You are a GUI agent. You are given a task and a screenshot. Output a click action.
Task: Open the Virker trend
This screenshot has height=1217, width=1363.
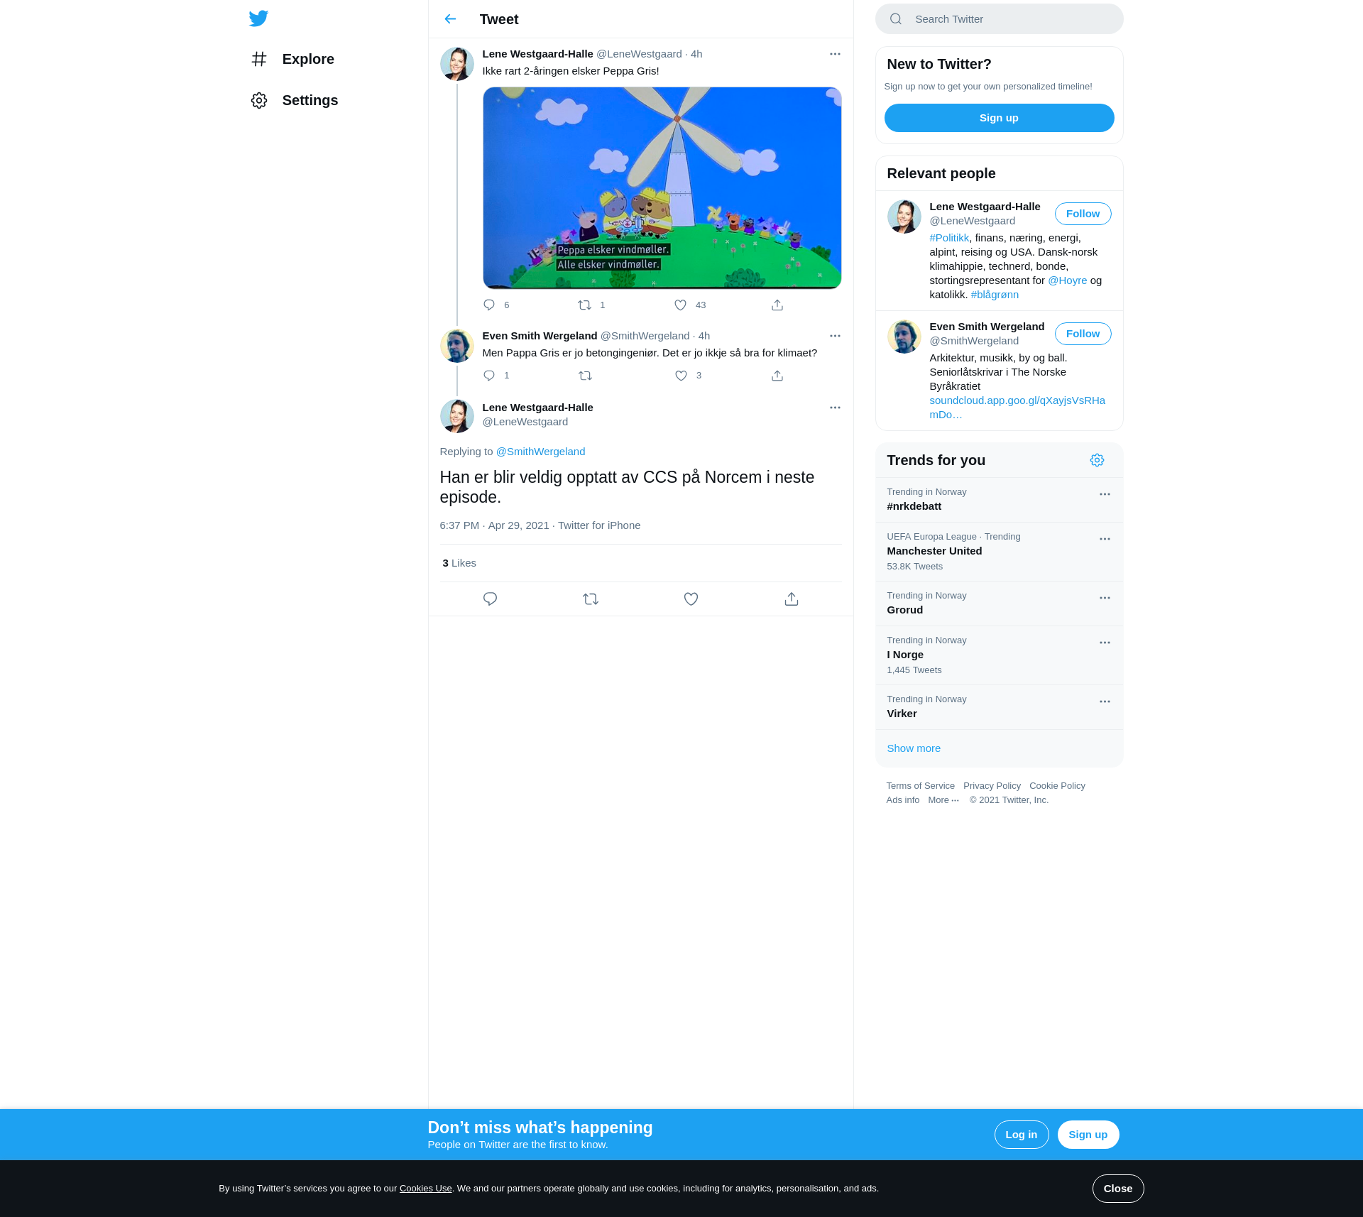tap(999, 707)
